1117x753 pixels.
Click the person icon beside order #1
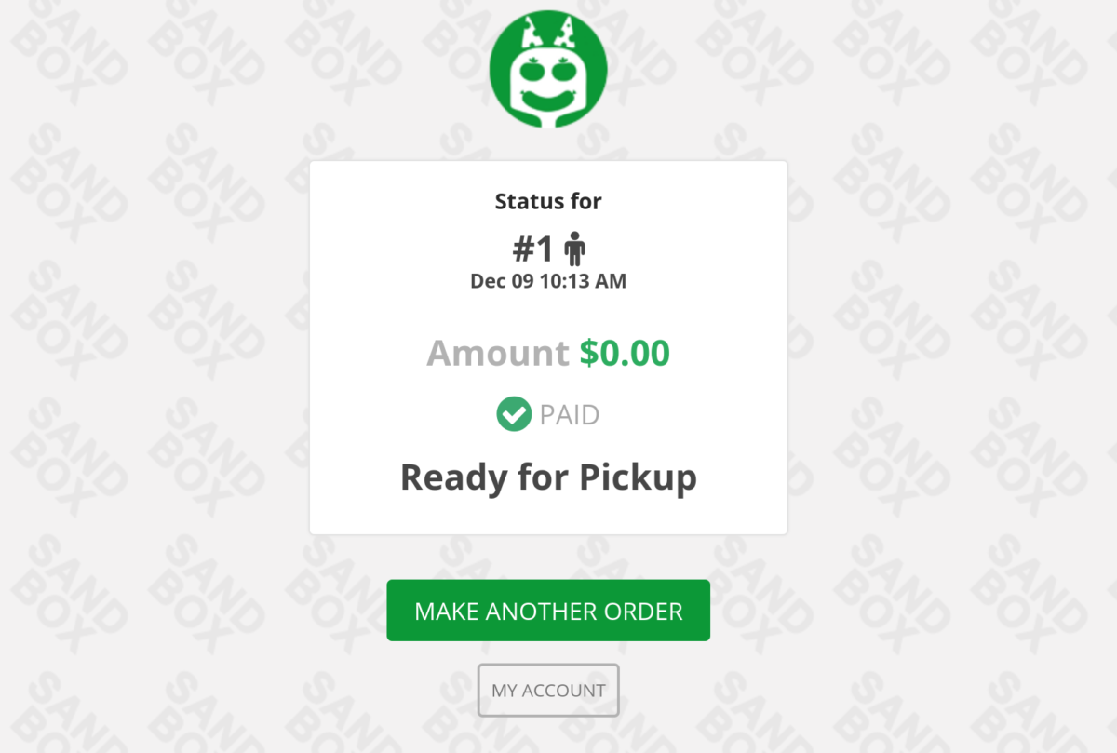[575, 249]
